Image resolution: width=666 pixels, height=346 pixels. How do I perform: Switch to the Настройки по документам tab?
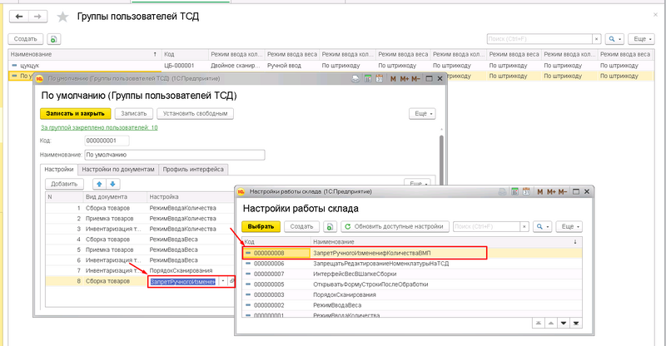pyautogui.click(x=118, y=170)
